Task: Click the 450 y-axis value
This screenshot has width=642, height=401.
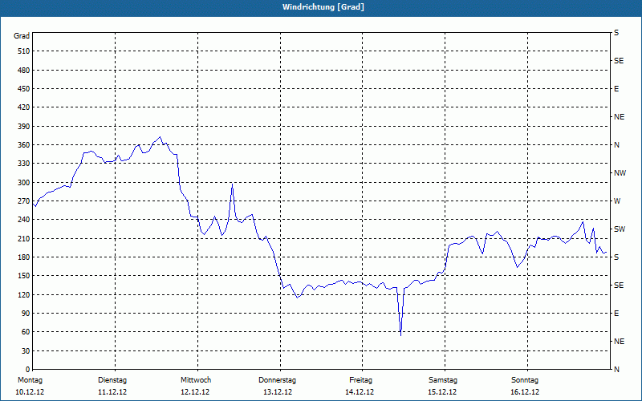Action: 24,89
